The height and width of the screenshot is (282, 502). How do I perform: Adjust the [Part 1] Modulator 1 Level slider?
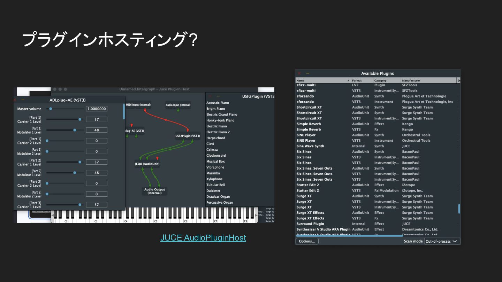coord(65,130)
